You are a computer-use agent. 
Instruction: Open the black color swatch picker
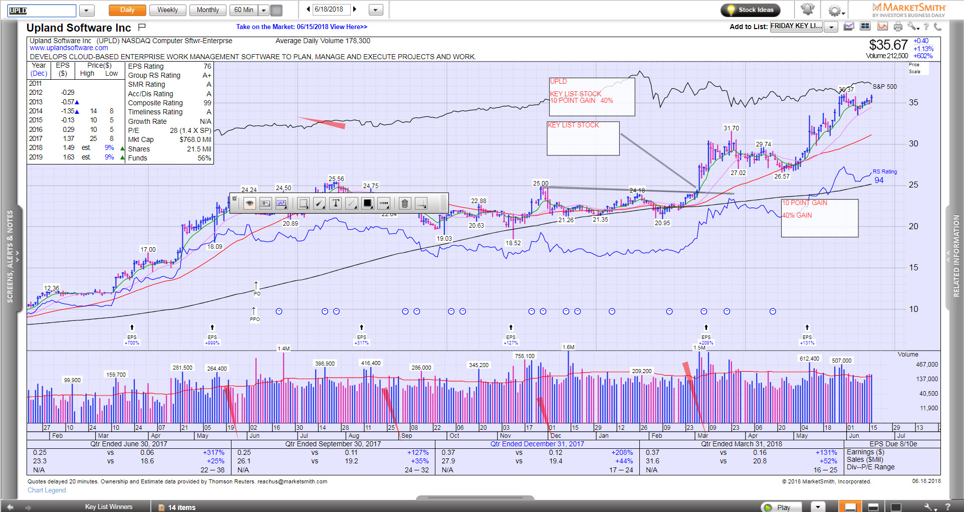tap(368, 203)
